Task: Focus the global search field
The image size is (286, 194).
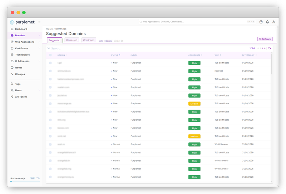Action: tap(197, 22)
